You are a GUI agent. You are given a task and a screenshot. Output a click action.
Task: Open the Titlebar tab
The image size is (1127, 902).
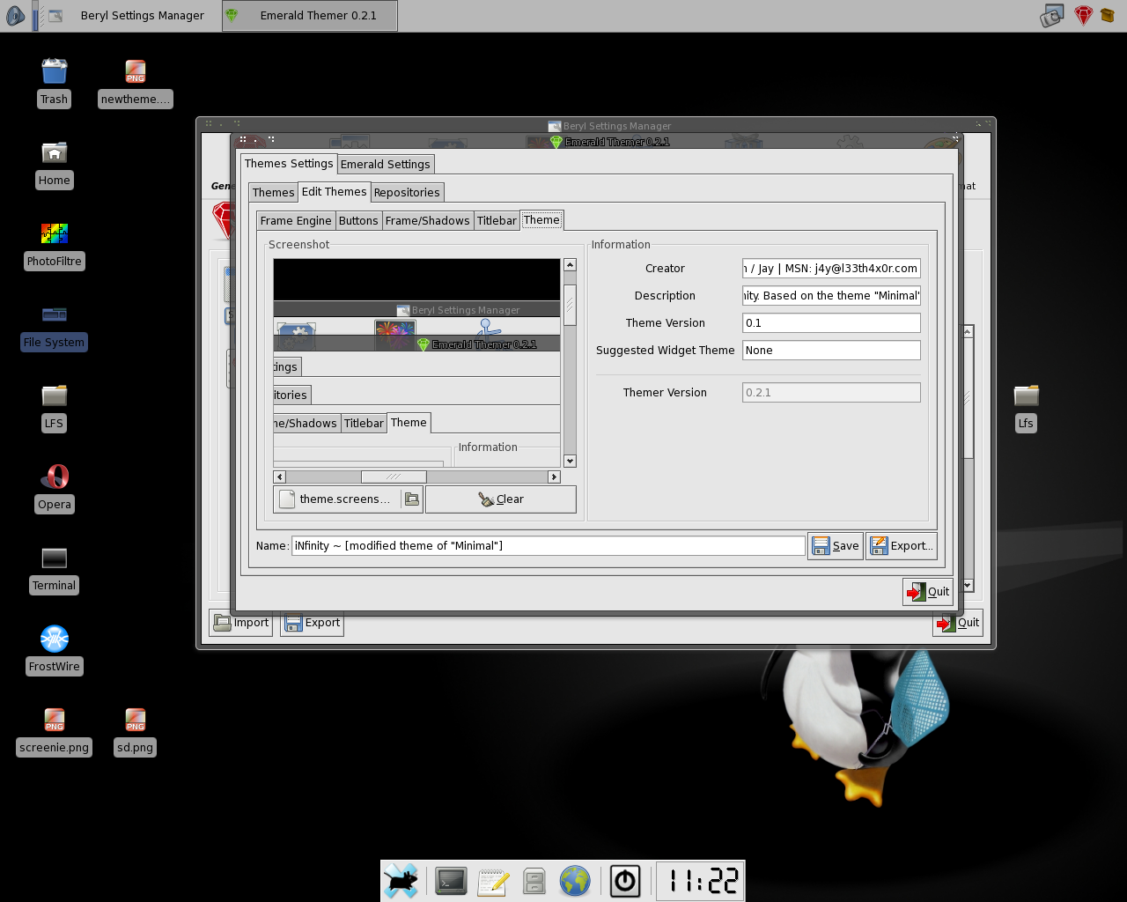497,220
